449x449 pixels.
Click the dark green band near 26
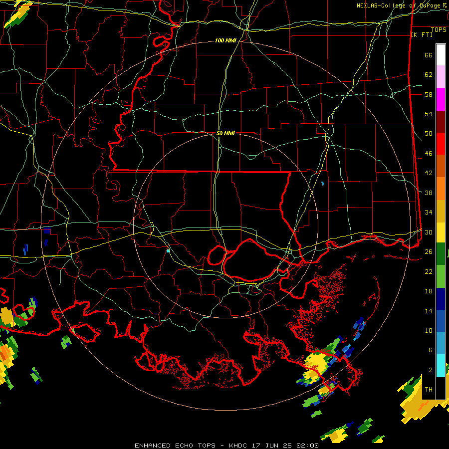(441, 254)
